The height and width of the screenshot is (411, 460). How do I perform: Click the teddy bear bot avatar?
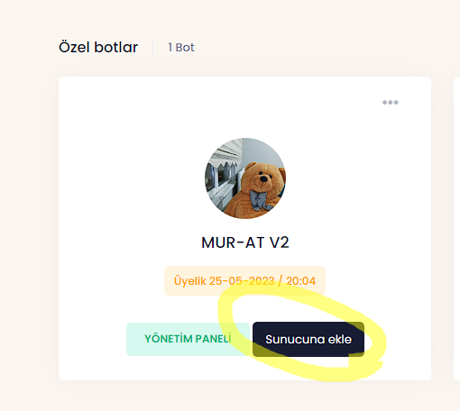pos(245,178)
